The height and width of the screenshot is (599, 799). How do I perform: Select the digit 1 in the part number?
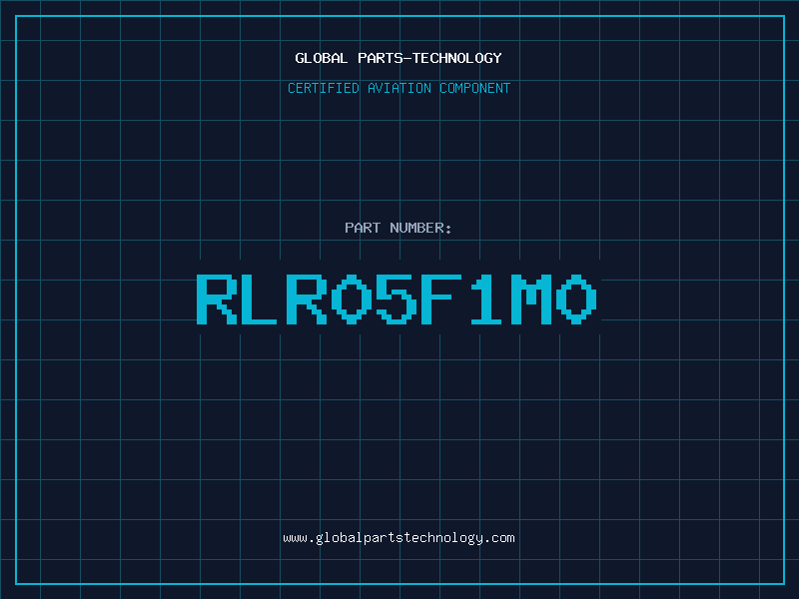point(485,299)
